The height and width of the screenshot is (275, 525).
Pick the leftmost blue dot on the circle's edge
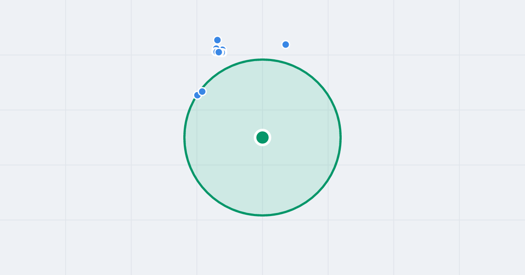[x=197, y=95]
